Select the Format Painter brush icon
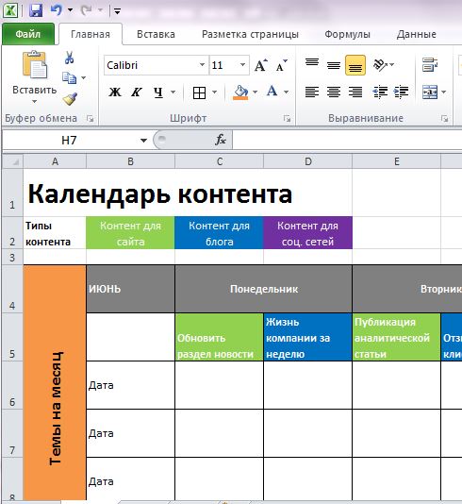462x504 pixels. point(70,99)
